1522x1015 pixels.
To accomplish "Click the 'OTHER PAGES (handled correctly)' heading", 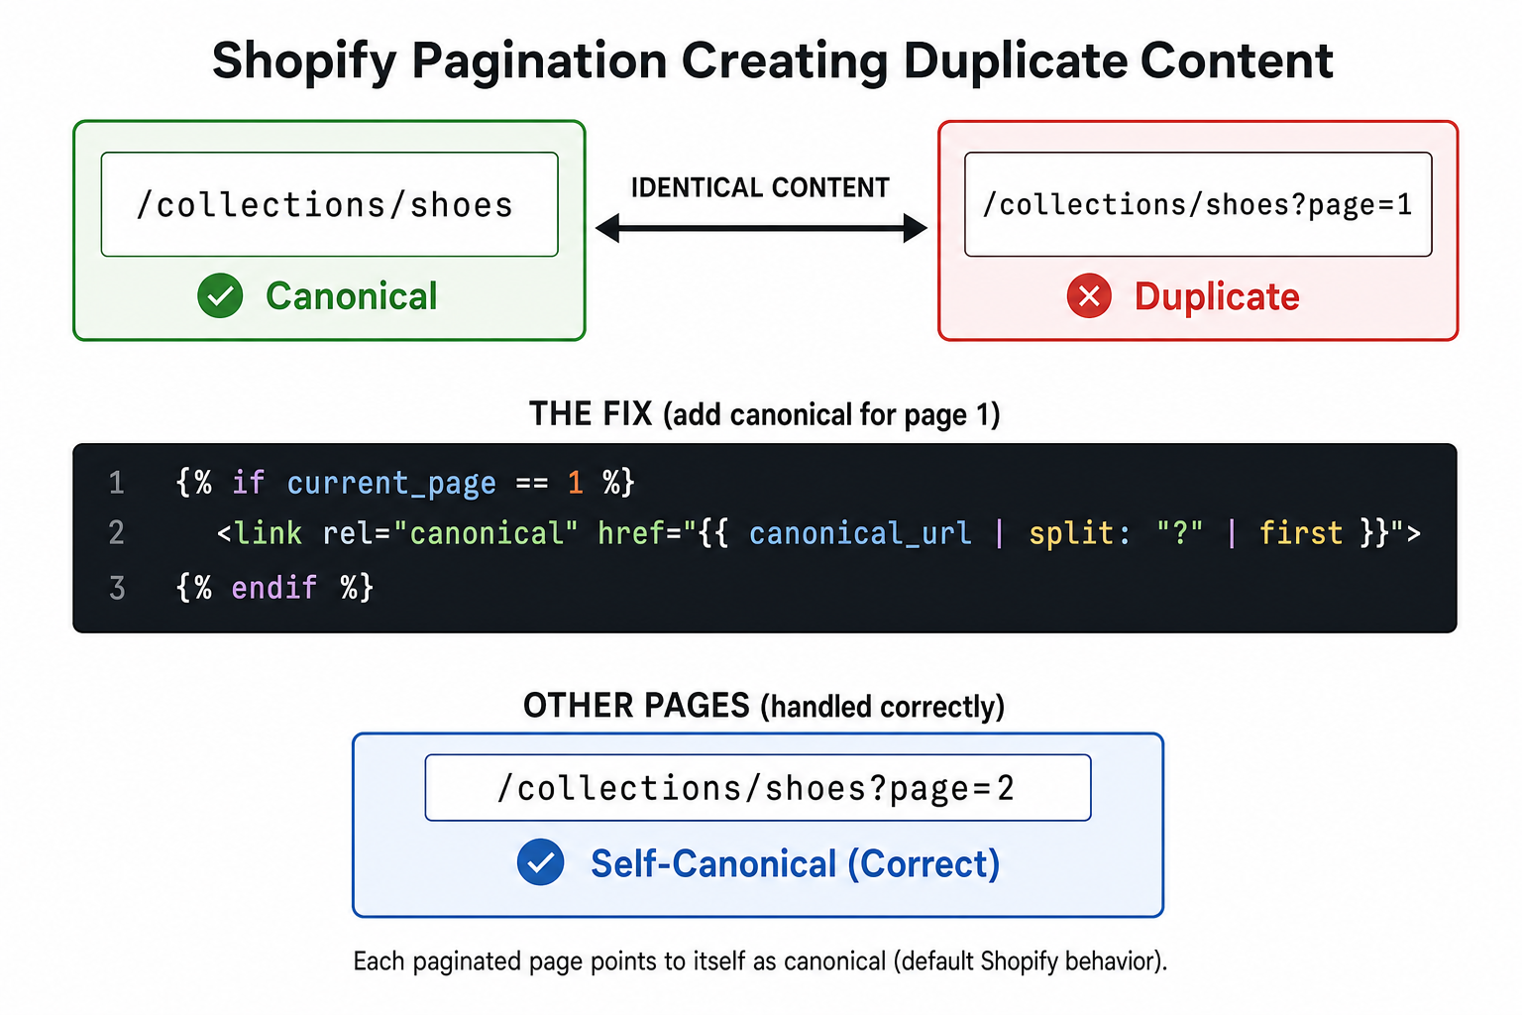I will click(x=764, y=706).
